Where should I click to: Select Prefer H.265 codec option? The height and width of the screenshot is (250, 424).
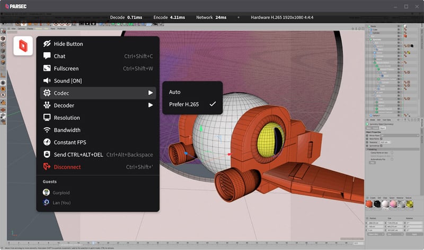tap(184, 105)
